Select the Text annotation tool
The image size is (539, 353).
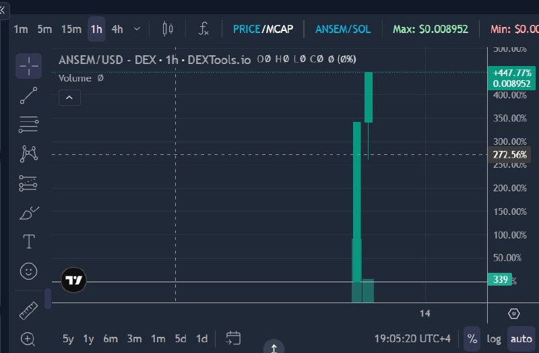(29, 242)
